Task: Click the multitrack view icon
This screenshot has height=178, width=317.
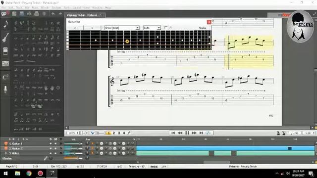Action: [93, 133]
